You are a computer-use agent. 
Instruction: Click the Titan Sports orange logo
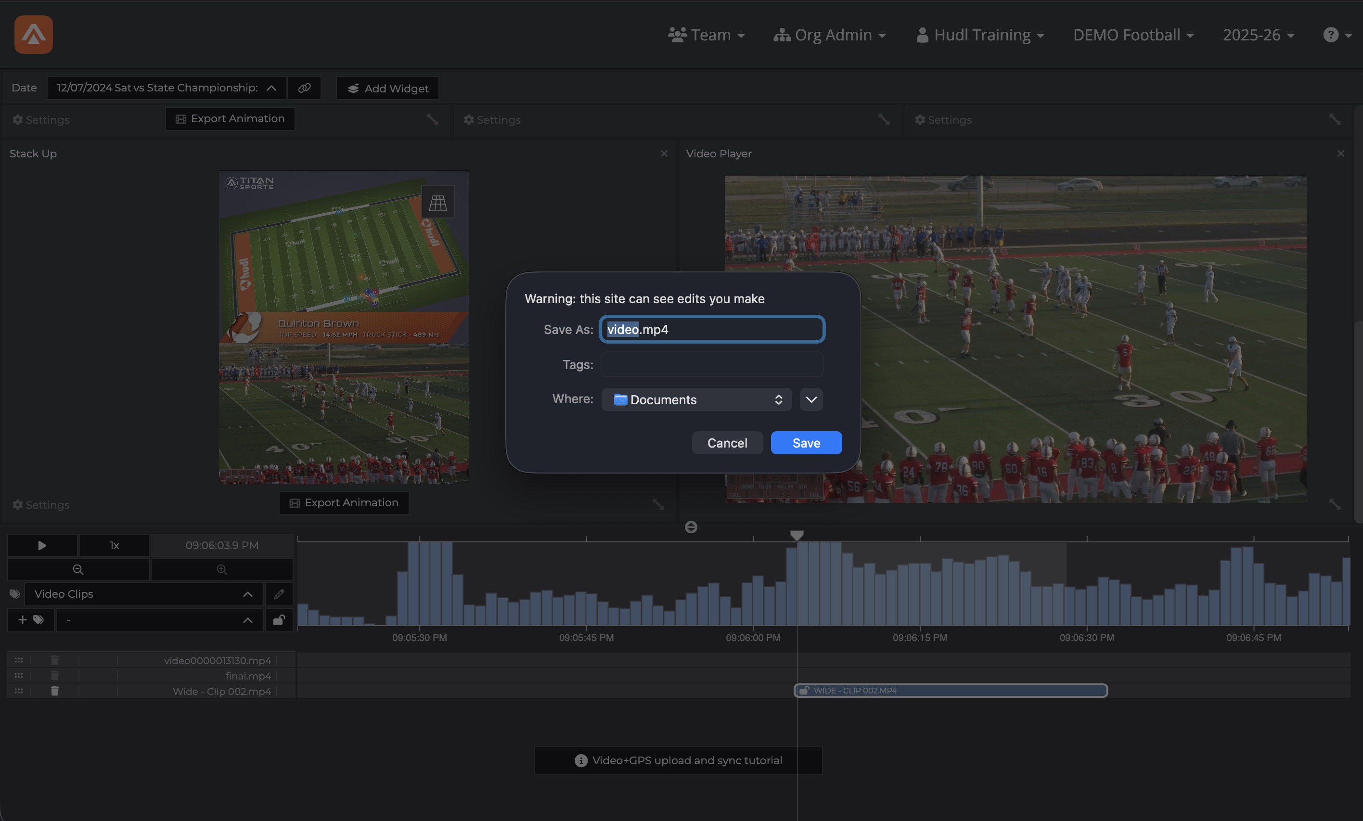34,34
